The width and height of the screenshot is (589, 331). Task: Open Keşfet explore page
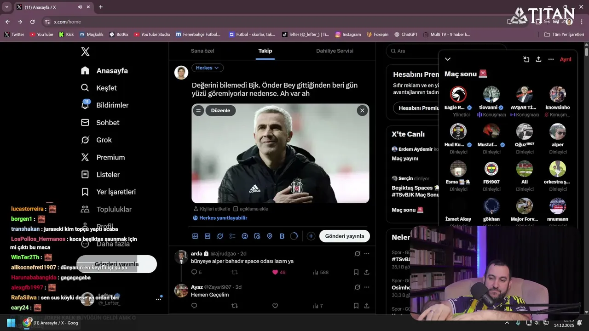click(98, 88)
